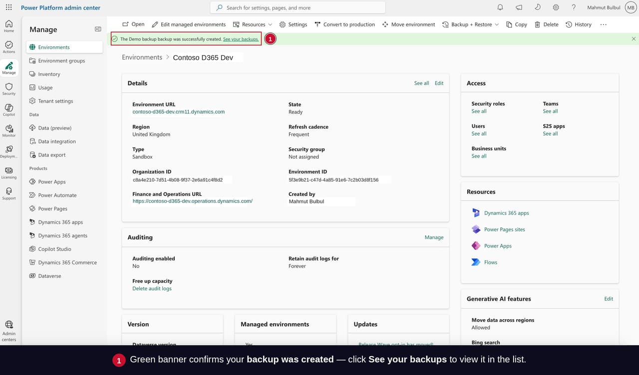This screenshot has height=375, width=639.
Task: Click the Delete command
Action: tap(546, 24)
